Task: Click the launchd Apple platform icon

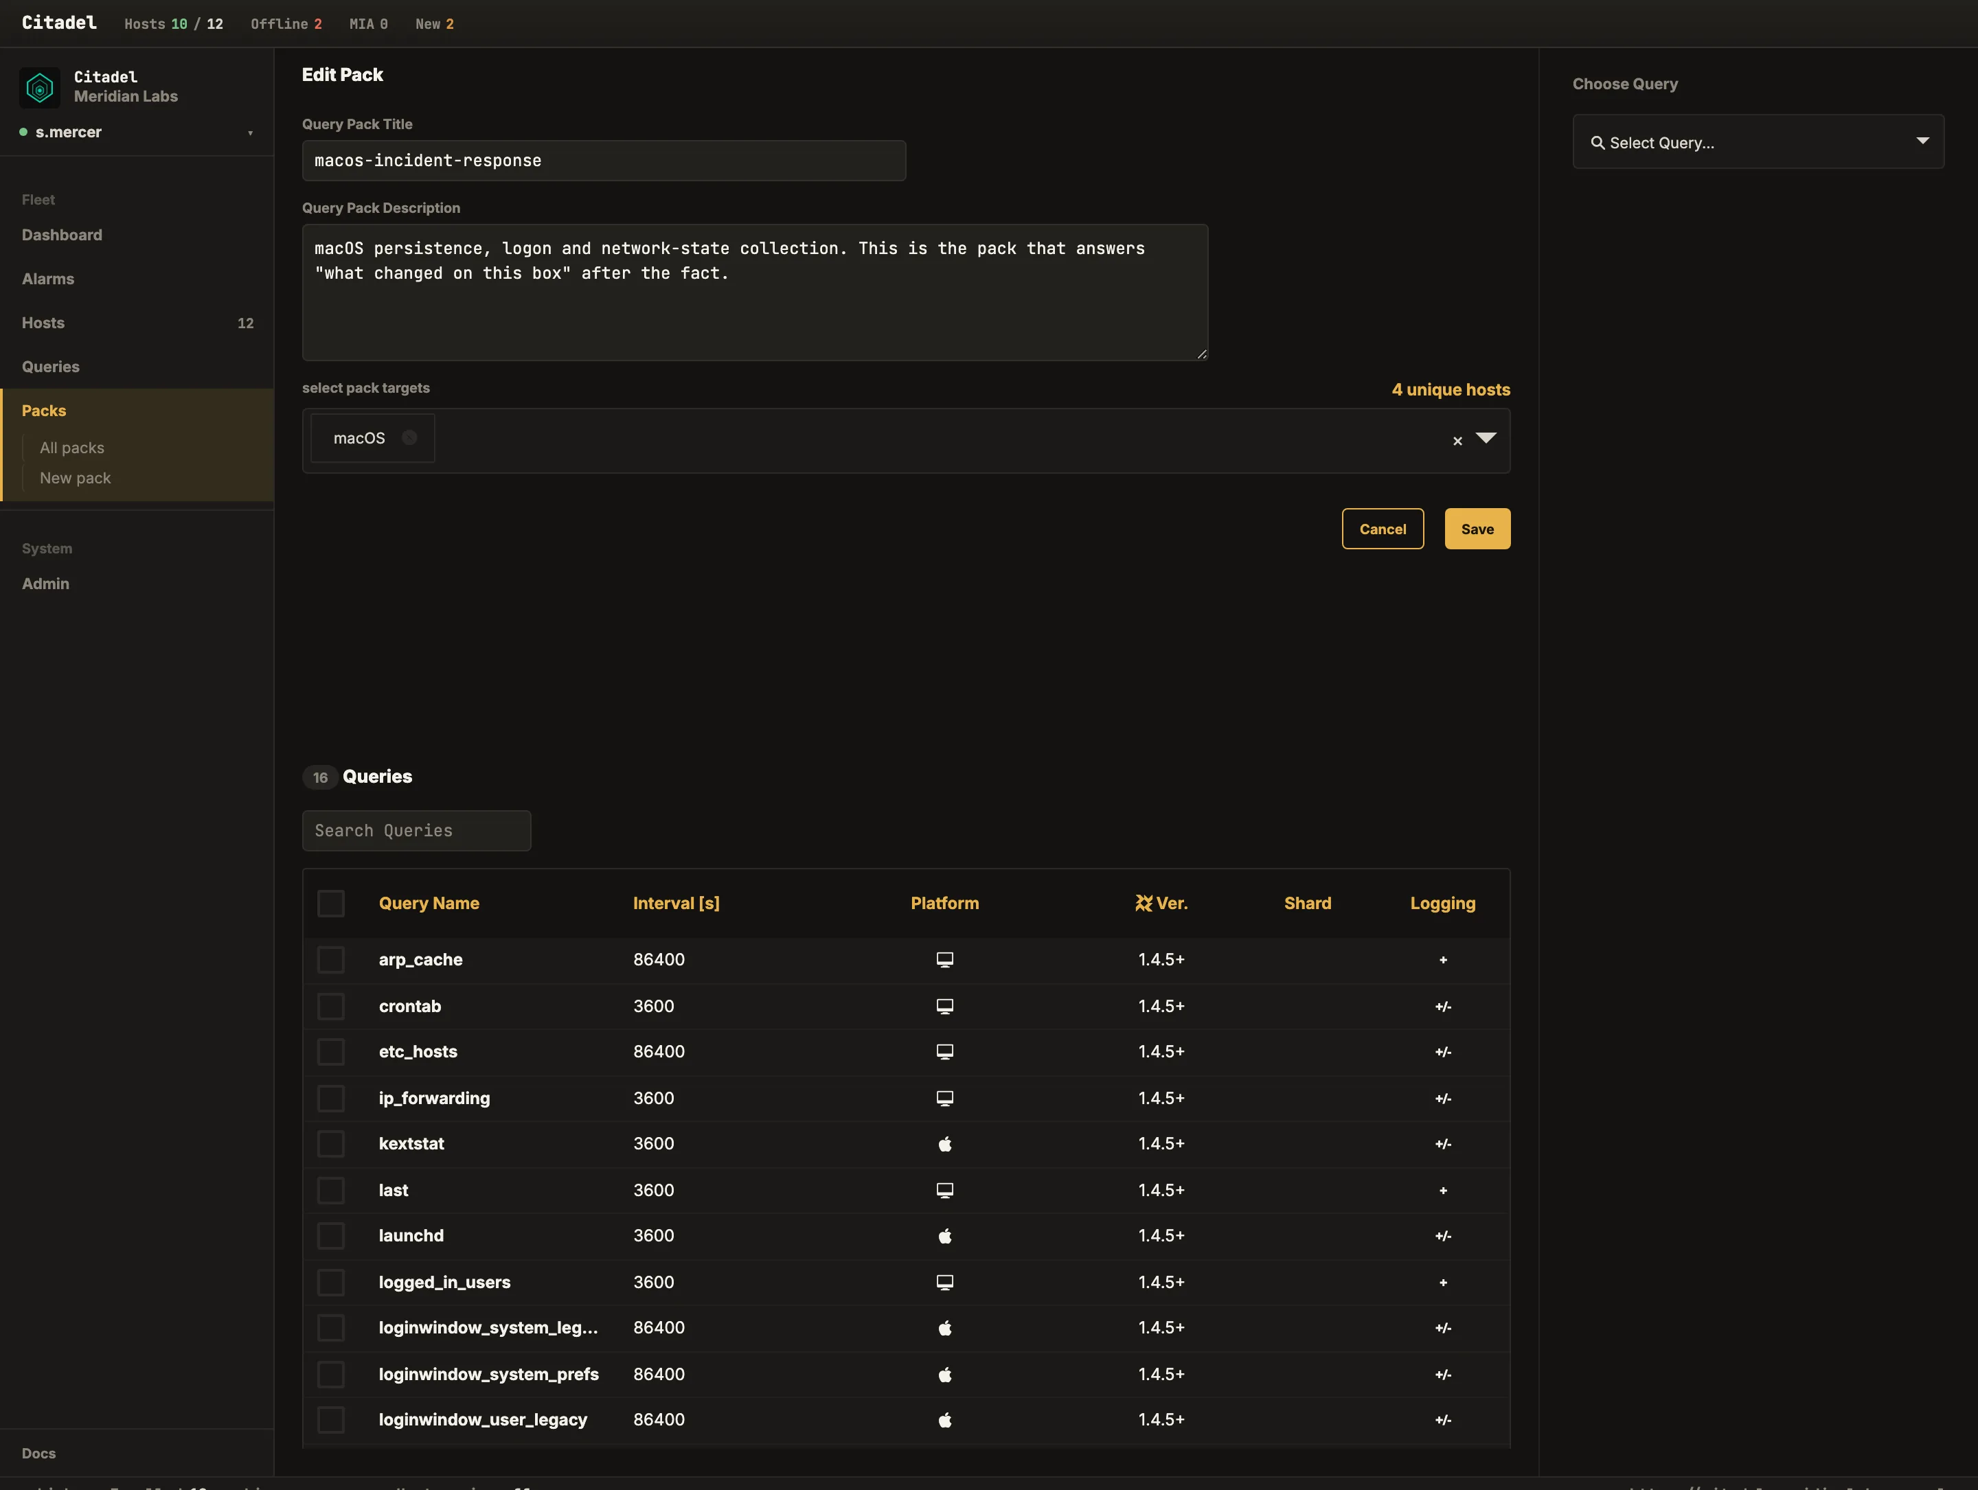Action: (x=944, y=1236)
